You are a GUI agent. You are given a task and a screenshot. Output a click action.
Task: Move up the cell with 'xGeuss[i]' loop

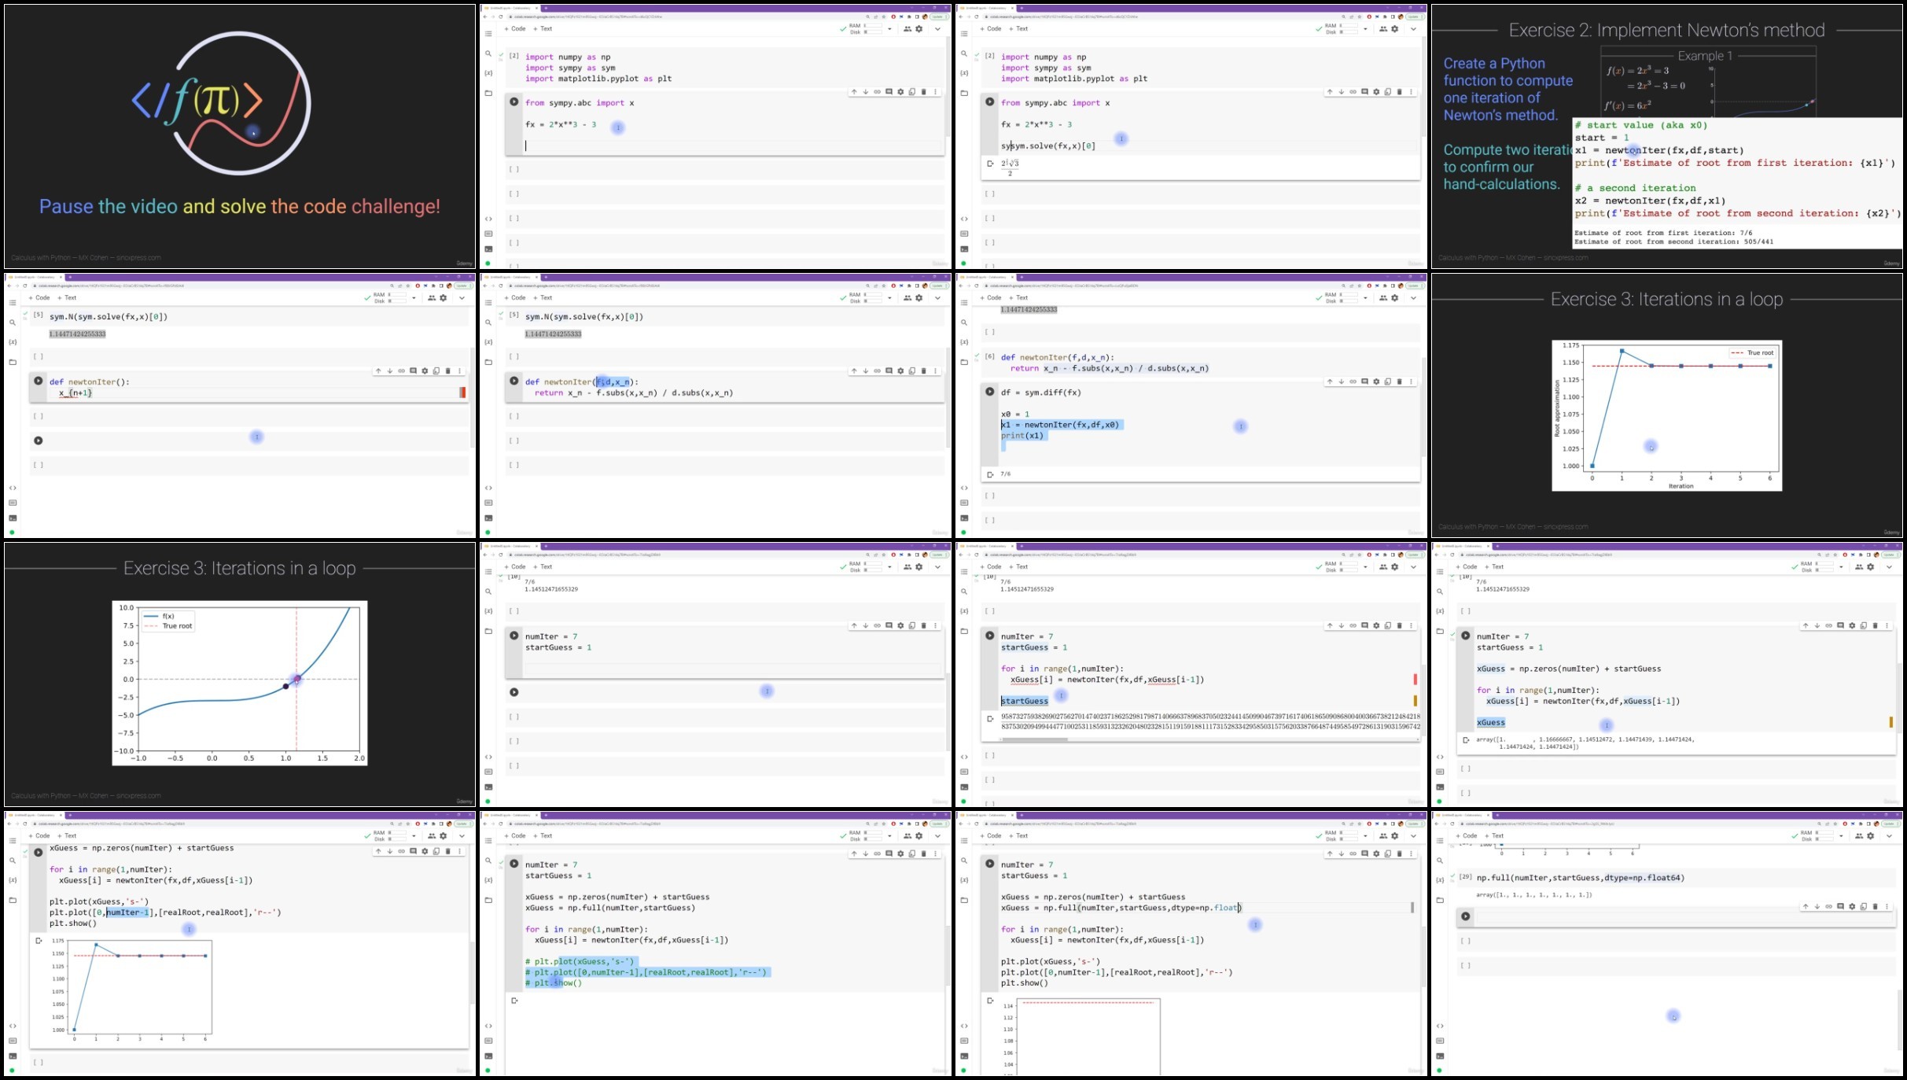[1330, 626]
